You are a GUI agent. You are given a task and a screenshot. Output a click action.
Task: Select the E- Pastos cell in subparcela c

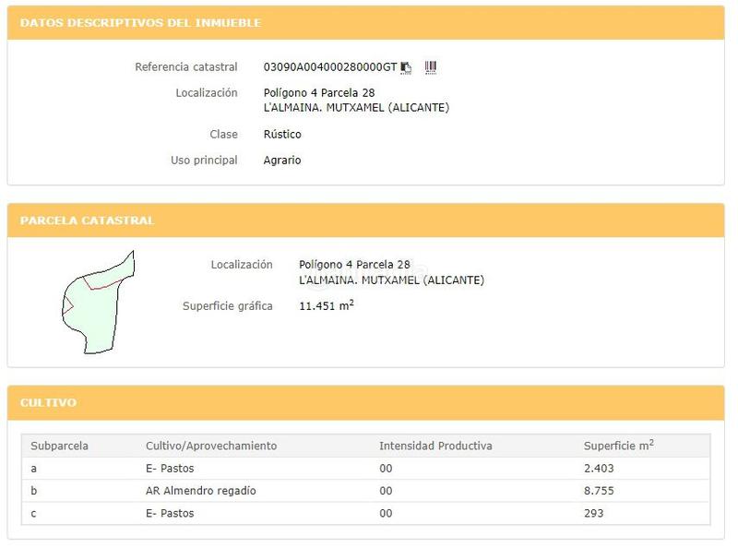[170, 513]
